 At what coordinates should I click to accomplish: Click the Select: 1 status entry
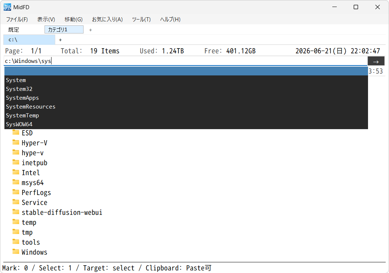tap(55, 268)
